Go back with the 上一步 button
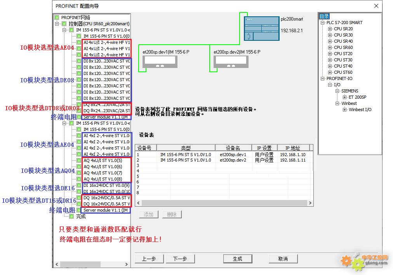The height and width of the screenshot is (275, 393). click(149, 259)
